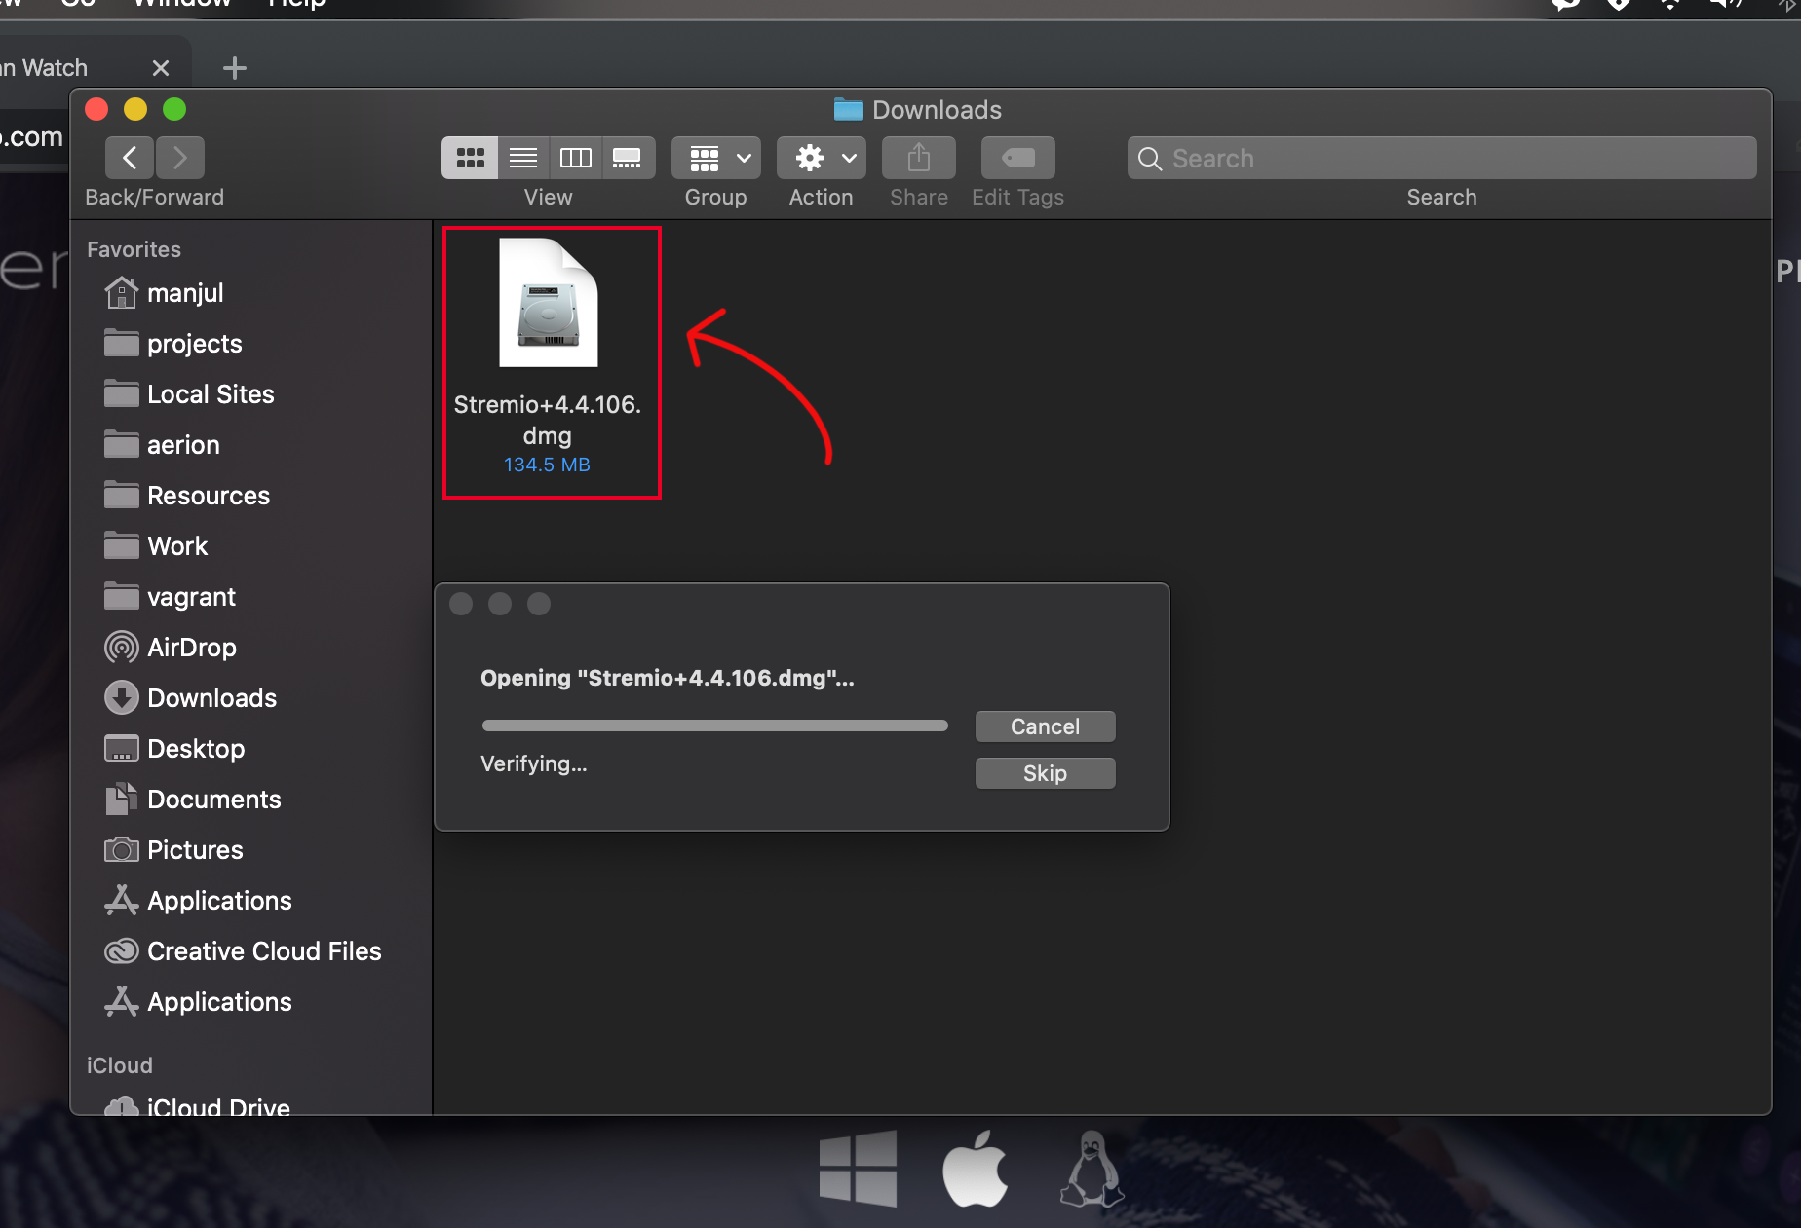Switch to column view
The image size is (1801, 1228).
(x=576, y=158)
